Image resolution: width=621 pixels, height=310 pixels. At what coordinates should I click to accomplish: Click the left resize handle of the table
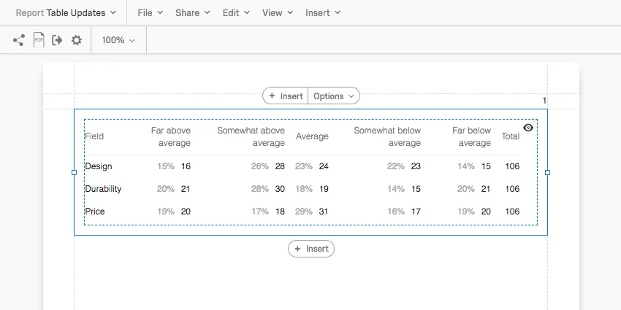point(74,173)
